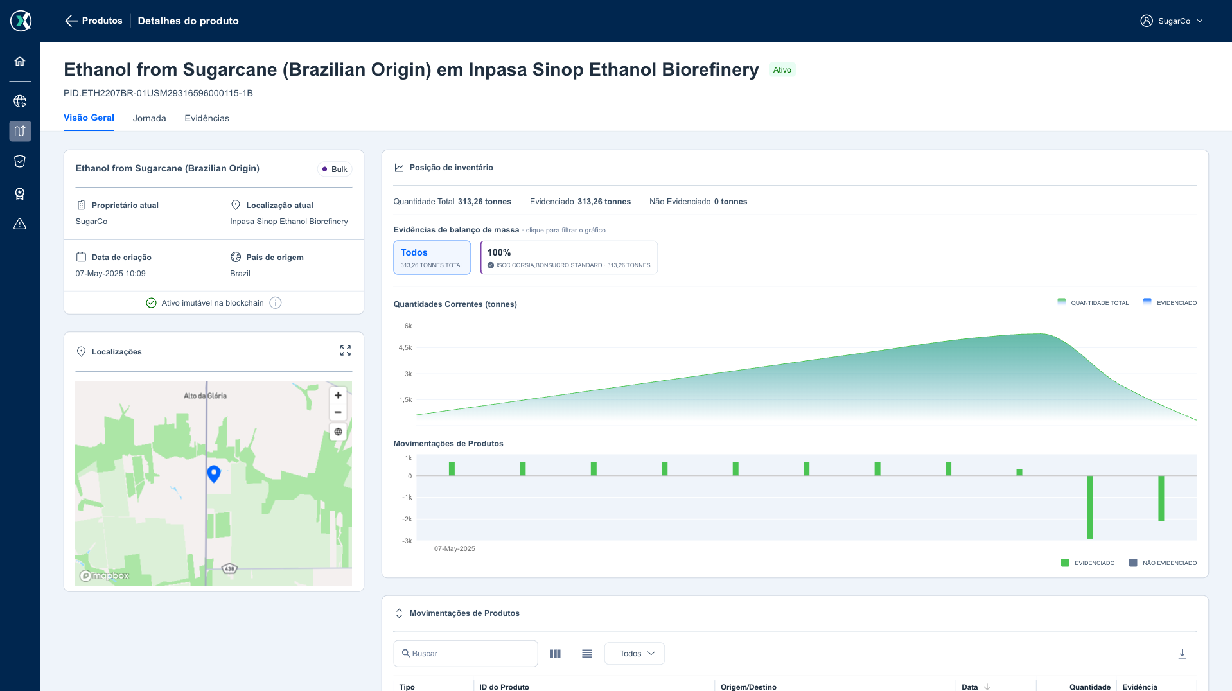Open the Todos filter dropdown
The height and width of the screenshot is (691, 1232).
635,654
